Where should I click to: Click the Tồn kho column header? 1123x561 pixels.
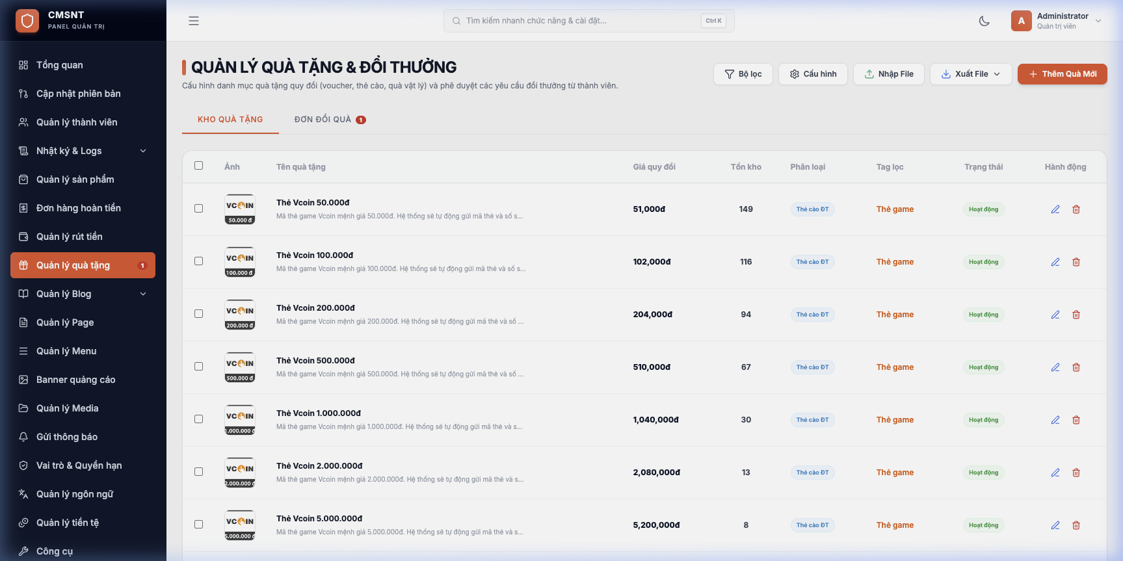tap(746, 167)
